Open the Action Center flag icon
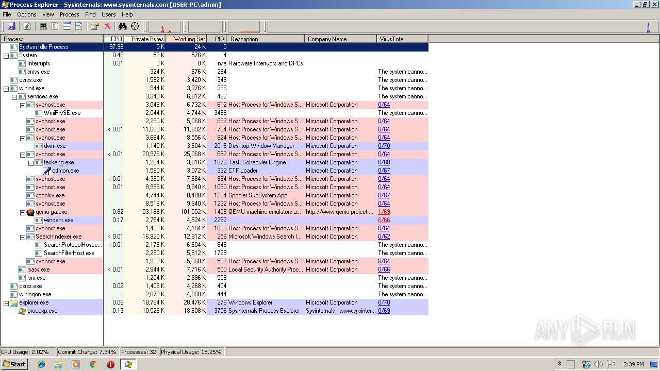Viewport: 660px width, 371px height. pos(611,364)
